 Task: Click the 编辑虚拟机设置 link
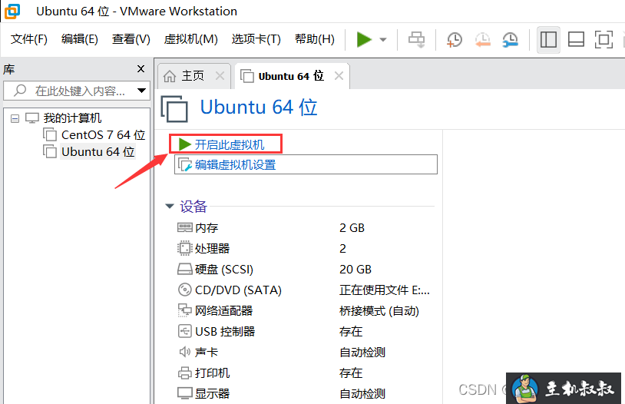235,164
